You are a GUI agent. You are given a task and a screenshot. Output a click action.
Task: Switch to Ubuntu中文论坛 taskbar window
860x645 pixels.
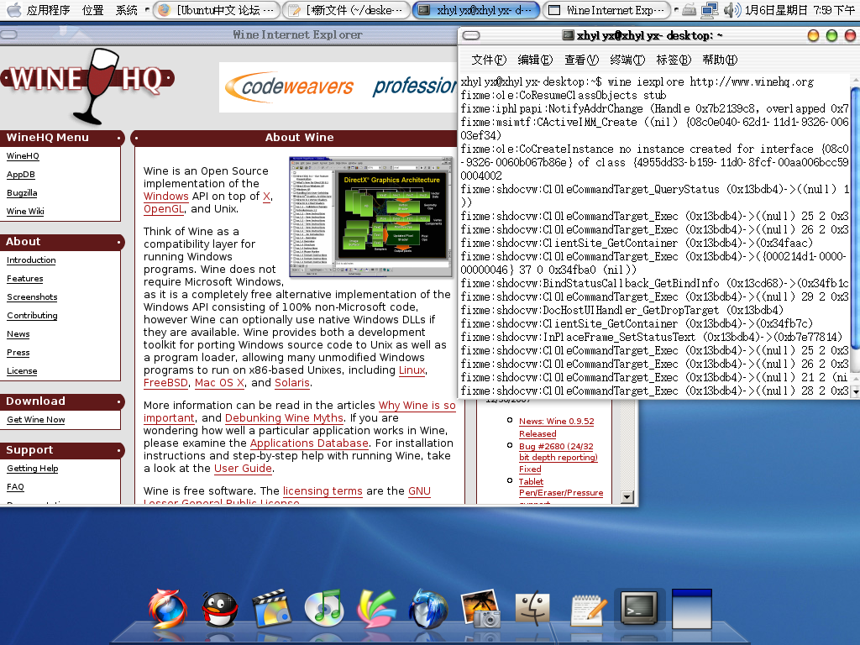[216, 10]
